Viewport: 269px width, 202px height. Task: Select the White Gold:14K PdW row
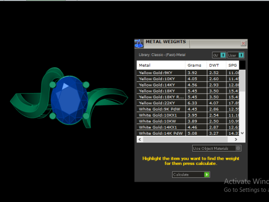click(x=188, y=133)
